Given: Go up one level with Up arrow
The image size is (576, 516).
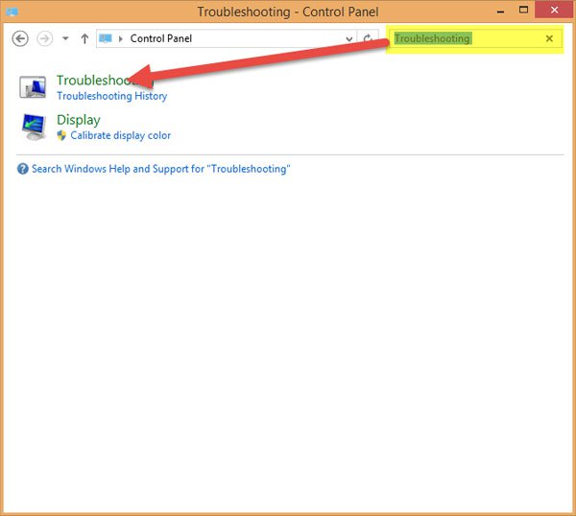Looking at the screenshot, I should [x=84, y=38].
